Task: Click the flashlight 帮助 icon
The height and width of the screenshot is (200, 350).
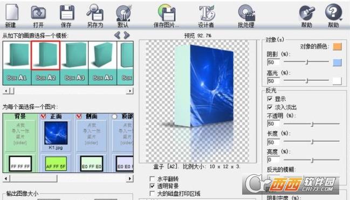Action: [x=307, y=13]
